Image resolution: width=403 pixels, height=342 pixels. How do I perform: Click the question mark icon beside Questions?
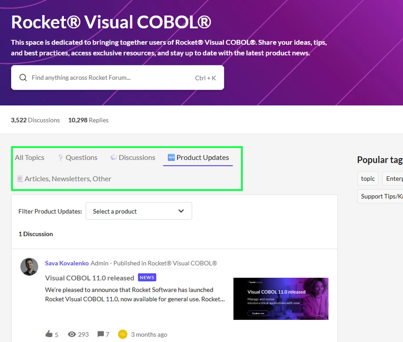(x=60, y=158)
